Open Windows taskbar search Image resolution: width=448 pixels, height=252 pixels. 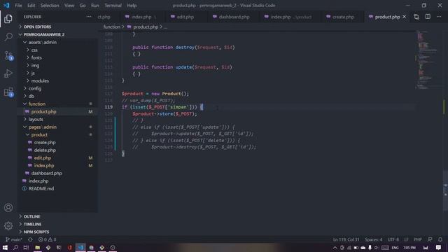pos(15,247)
